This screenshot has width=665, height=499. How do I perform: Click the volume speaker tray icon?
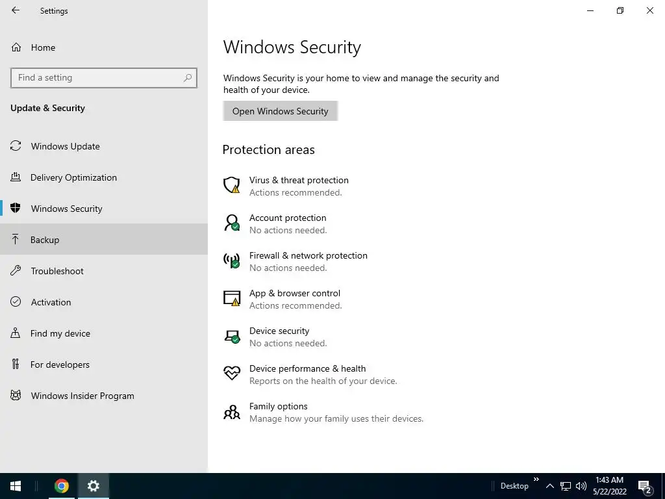pyautogui.click(x=581, y=486)
